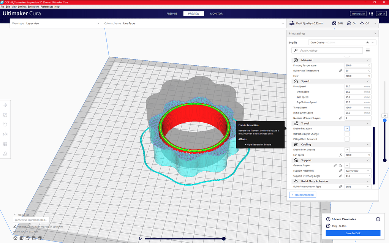Select the Move tool in left toolbar

[x=5, y=105]
